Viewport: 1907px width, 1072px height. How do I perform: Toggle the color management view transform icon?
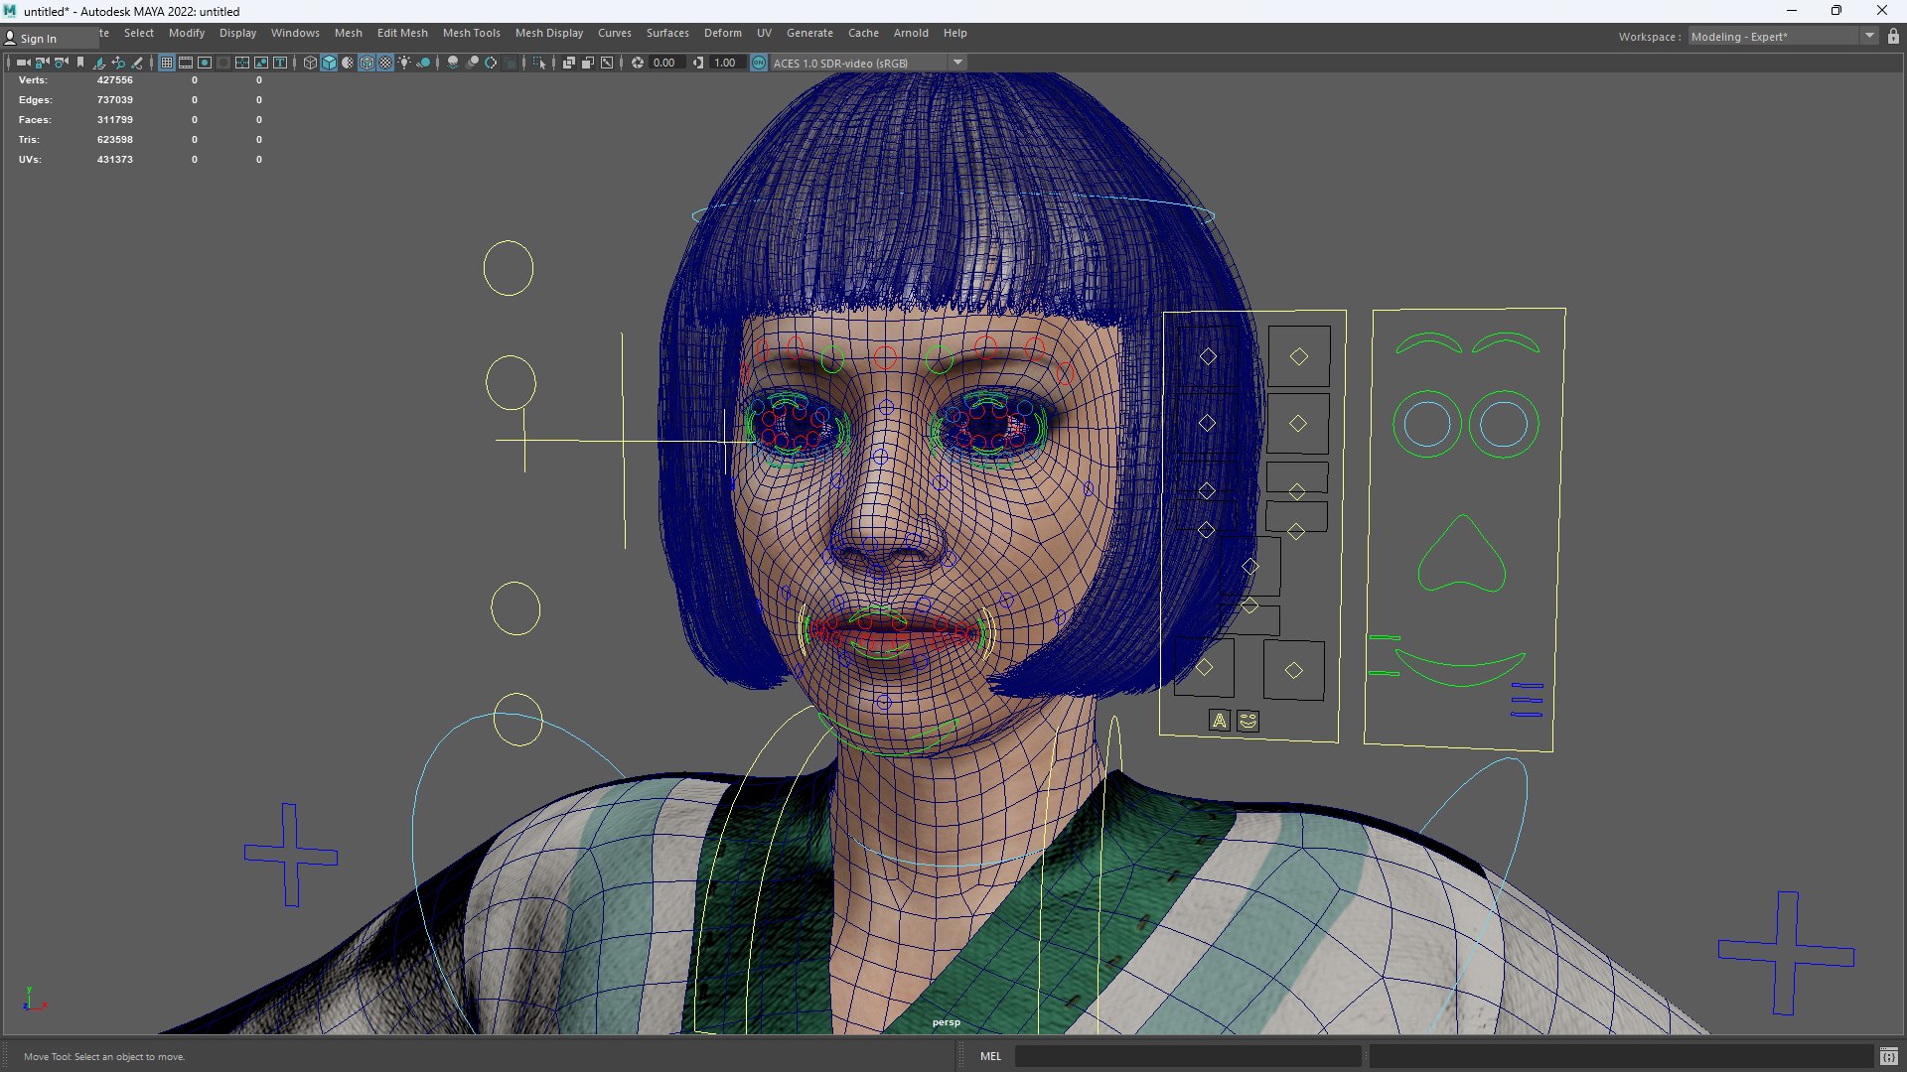point(759,63)
